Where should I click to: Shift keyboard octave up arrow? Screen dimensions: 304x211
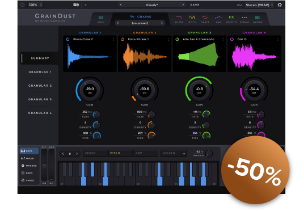pyautogui.click(x=77, y=154)
